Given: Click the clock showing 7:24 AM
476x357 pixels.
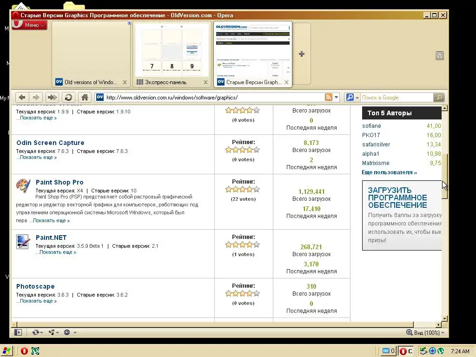Looking at the screenshot, I should [460, 351].
